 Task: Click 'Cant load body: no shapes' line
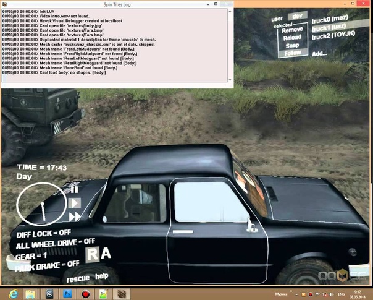54,72
